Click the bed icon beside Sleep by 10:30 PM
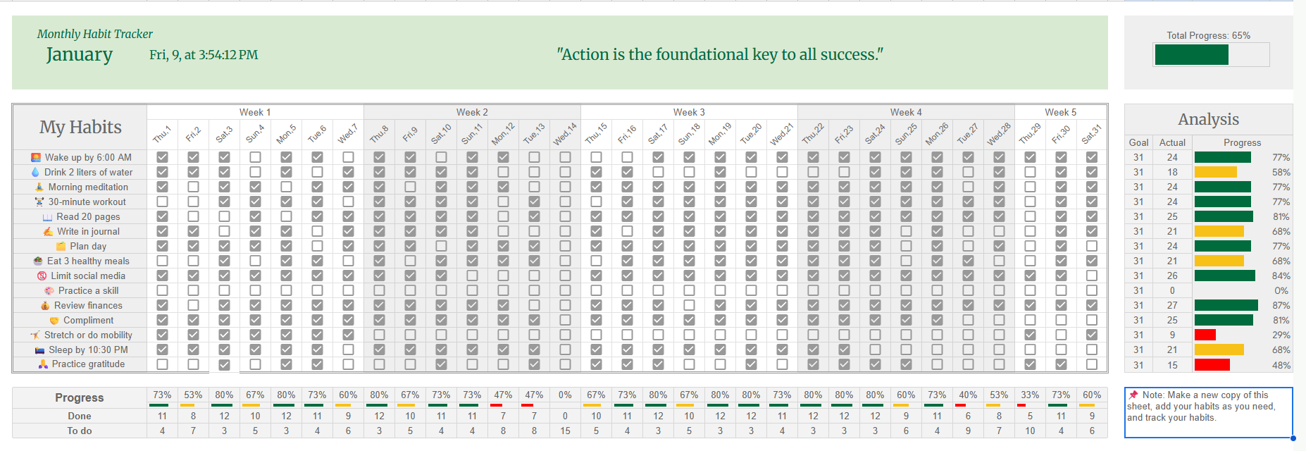 click(40, 350)
